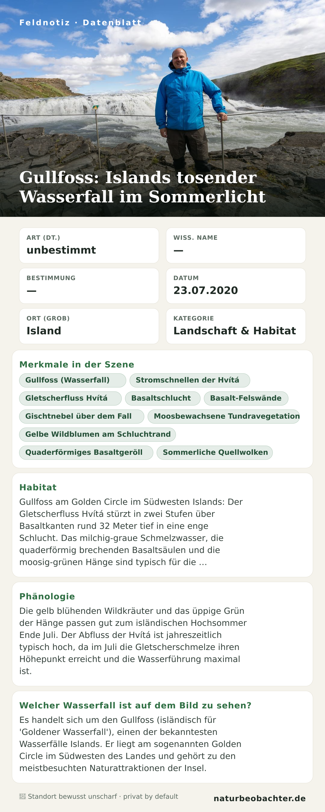Select the Stromschnellen der Hvítá tag
This screenshot has width=325, height=812.
pyautogui.click(x=190, y=380)
